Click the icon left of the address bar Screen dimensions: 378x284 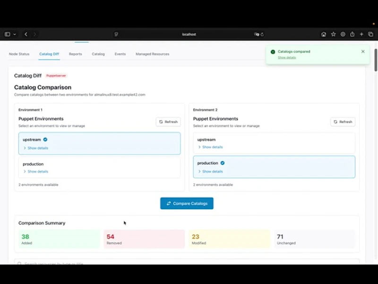[x=116, y=34]
